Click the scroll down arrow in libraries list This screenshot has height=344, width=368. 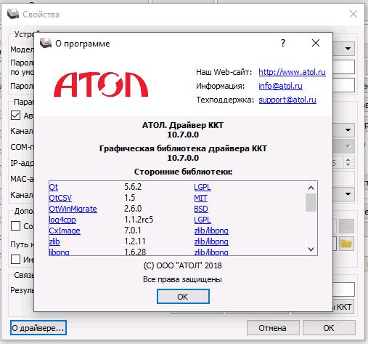click(x=311, y=249)
